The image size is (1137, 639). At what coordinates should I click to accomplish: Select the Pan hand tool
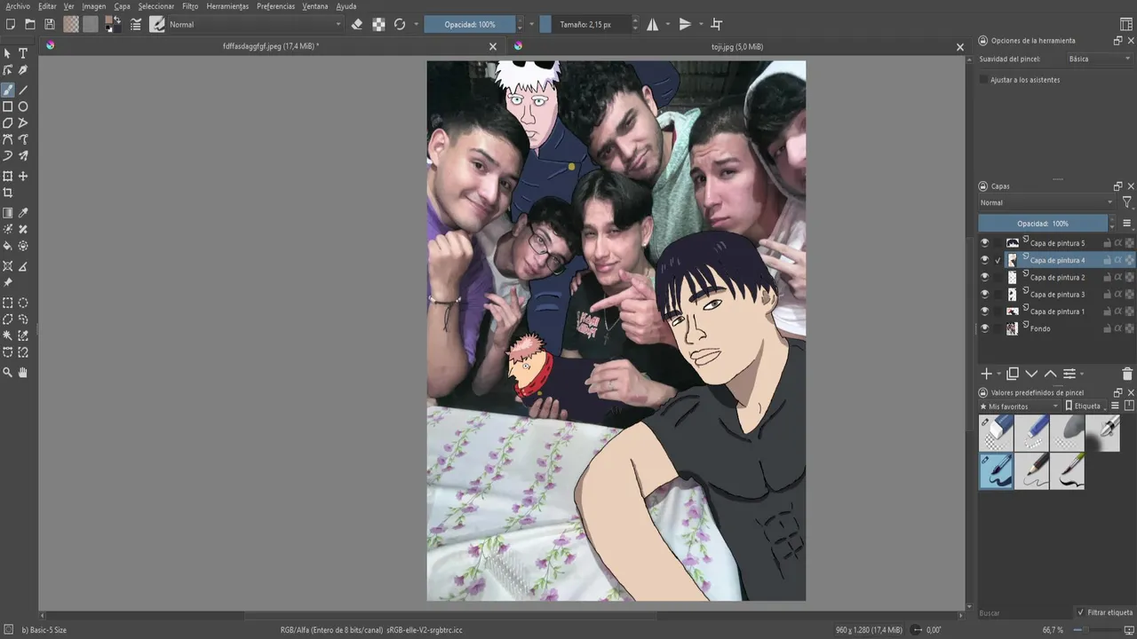point(23,373)
